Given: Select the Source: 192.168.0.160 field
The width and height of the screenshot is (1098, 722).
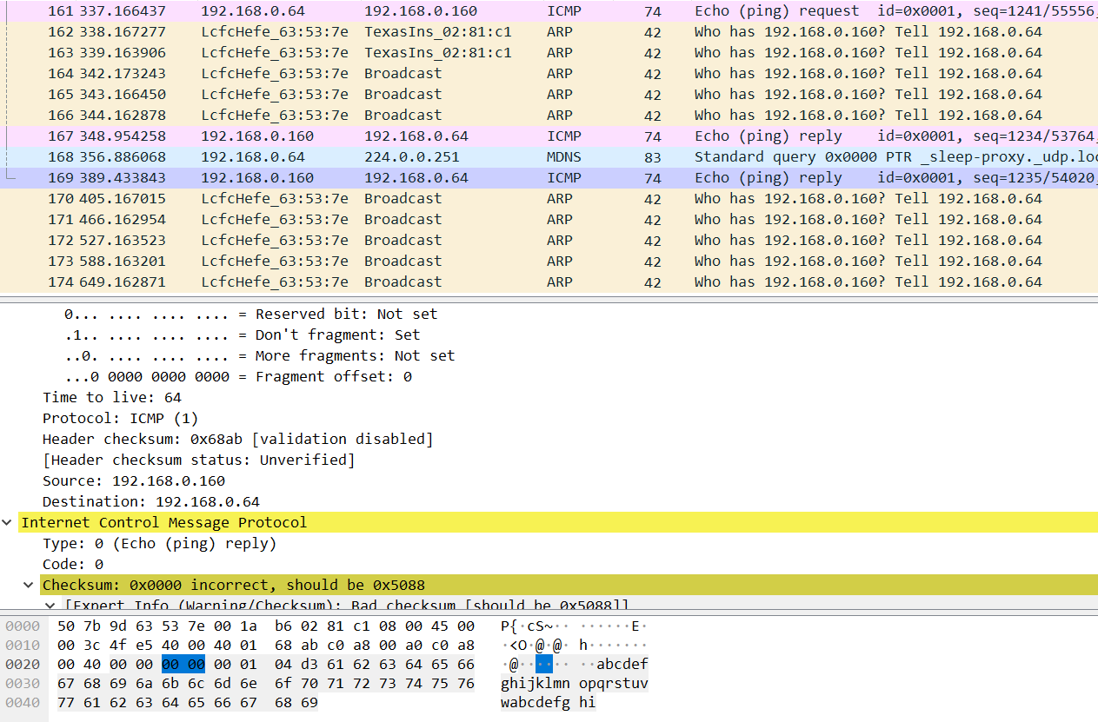Looking at the screenshot, I should (134, 480).
